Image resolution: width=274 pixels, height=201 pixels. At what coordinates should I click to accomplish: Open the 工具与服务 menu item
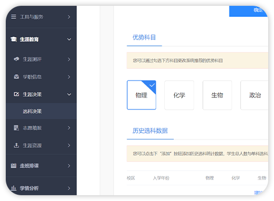coord(41,17)
